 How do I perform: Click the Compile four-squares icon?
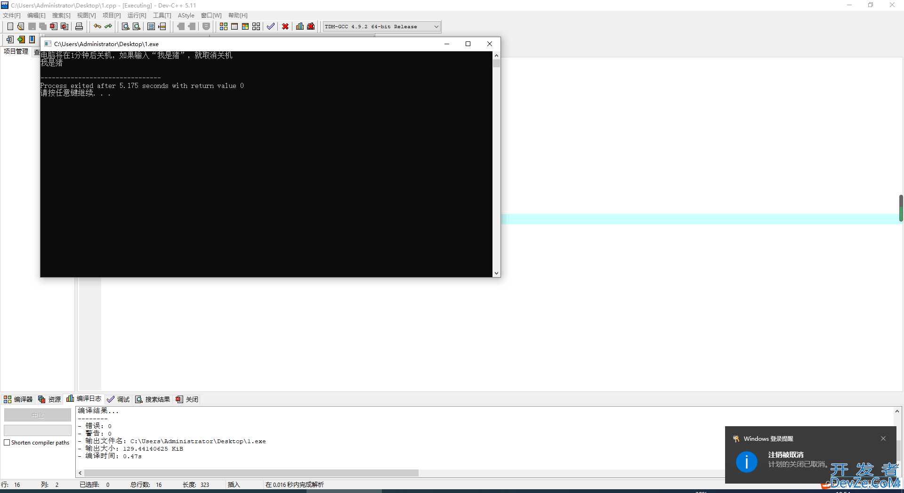[x=224, y=26]
